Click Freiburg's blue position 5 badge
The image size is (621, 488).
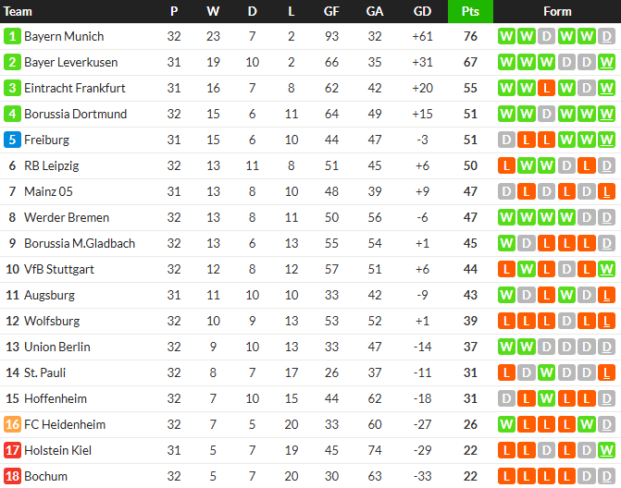(x=12, y=140)
